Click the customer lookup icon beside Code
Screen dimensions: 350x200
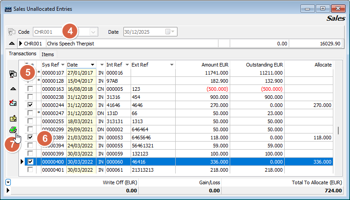coord(12,32)
